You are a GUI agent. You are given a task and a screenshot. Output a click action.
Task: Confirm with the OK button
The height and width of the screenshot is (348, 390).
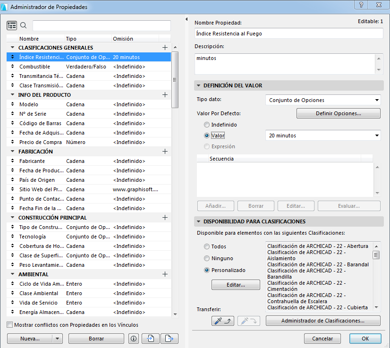[365, 339]
